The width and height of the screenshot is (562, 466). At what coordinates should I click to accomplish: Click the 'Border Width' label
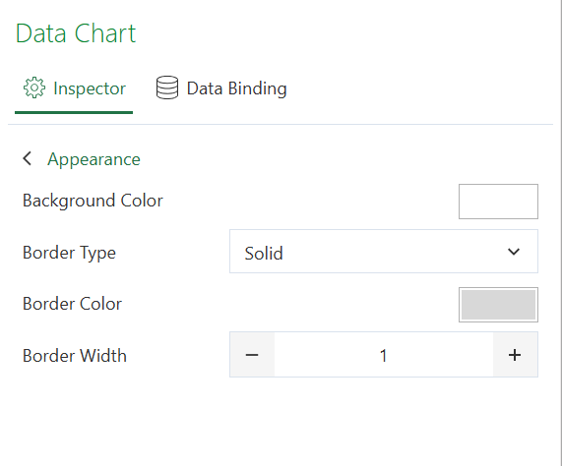[75, 356]
